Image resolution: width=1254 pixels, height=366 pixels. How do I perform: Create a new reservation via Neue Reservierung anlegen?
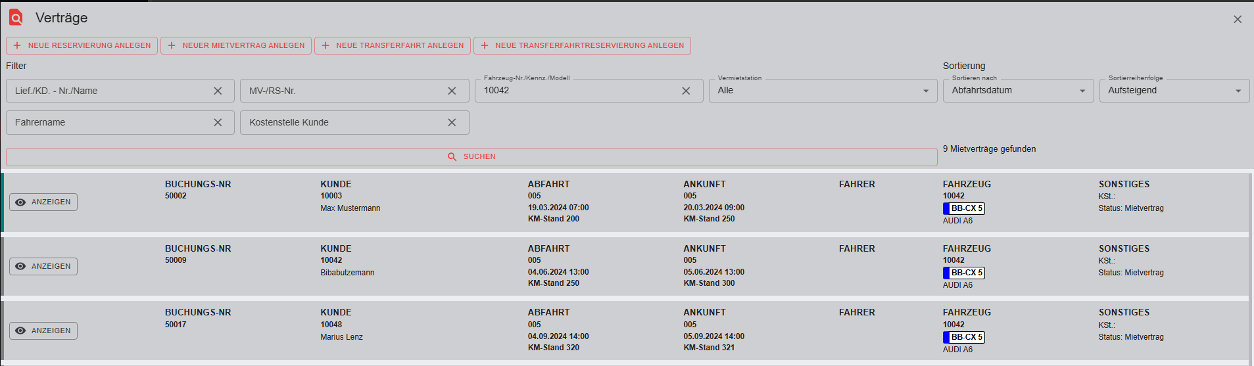pos(82,45)
